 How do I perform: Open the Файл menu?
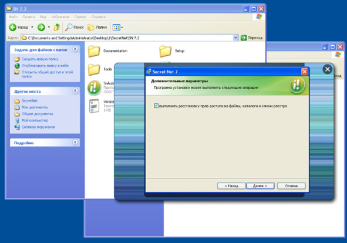(x=14, y=17)
